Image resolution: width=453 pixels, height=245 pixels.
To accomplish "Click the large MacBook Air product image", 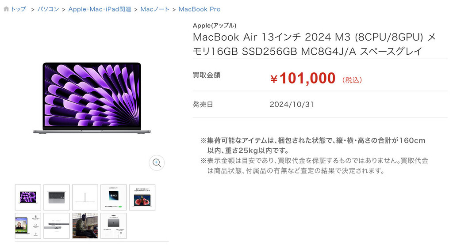I will pyautogui.click(x=92, y=98).
